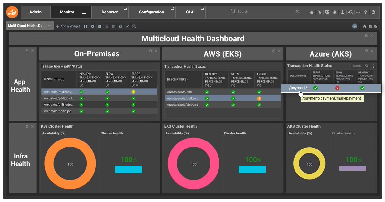Image resolution: width=385 pixels, height=202 pixels.
Task: Click the download arrow icon
Action: [343, 12]
